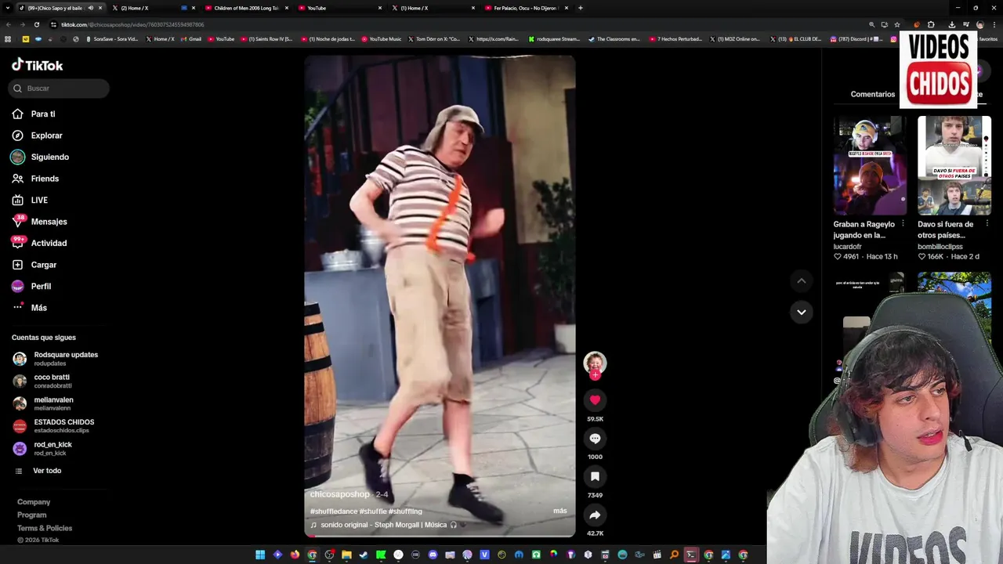Open File Explorer from the taskbar
The image size is (1003, 564).
pos(346,555)
